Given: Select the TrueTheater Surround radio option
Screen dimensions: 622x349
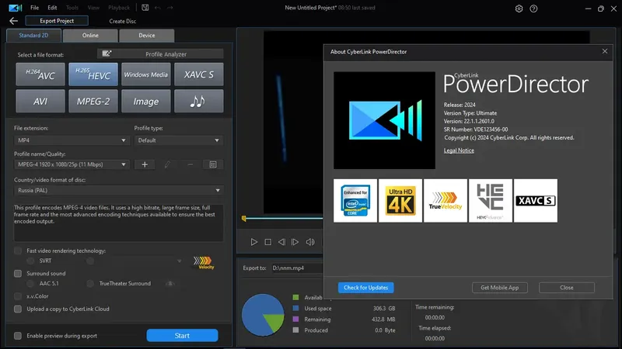Looking at the screenshot, I should tap(90, 283).
